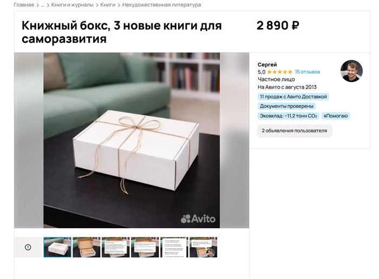
Task: Select first thumbnail of closed white box
Action: pyautogui.click(x=57, y=247)
